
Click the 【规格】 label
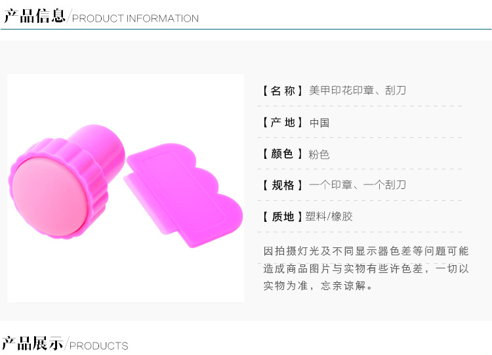282,185
